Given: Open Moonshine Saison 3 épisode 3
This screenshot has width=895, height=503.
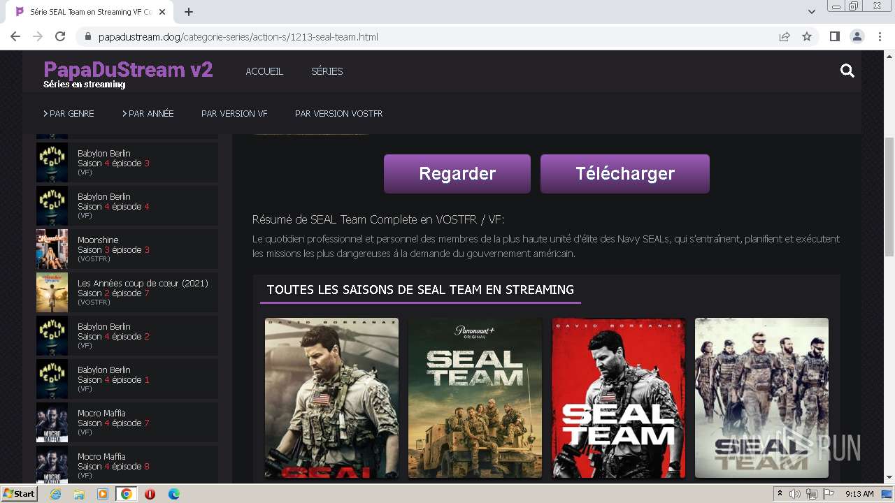Looking at the screenshot, I should [x=127, y=249].
